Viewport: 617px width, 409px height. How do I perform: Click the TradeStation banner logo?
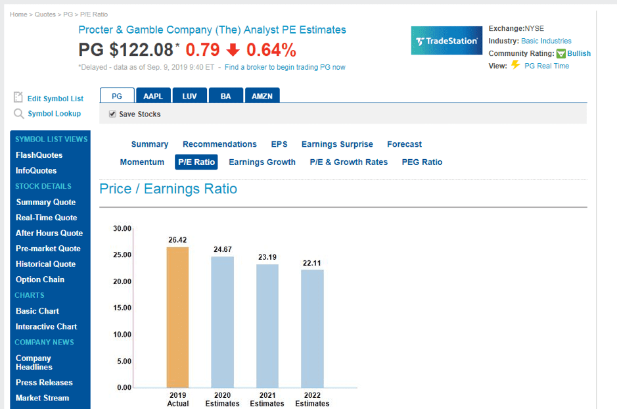coord(447,41)
